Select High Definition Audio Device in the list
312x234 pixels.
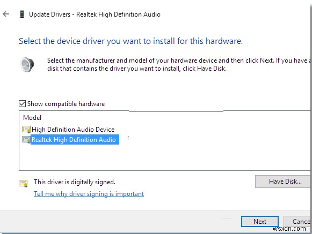click(x=73, y=130)
